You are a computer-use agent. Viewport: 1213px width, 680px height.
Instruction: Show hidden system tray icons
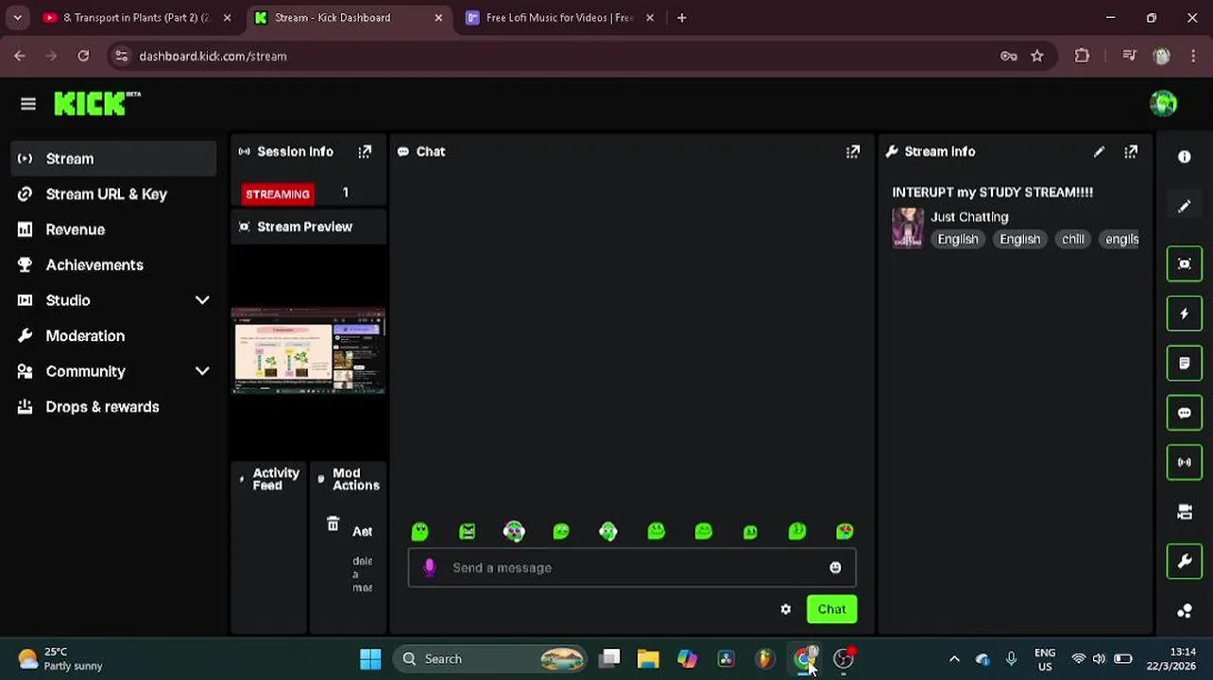954,658
